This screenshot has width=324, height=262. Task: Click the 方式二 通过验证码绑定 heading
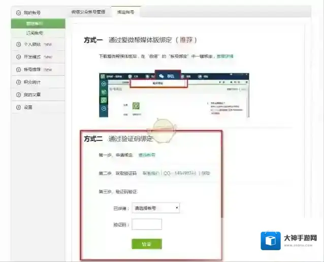118,139
